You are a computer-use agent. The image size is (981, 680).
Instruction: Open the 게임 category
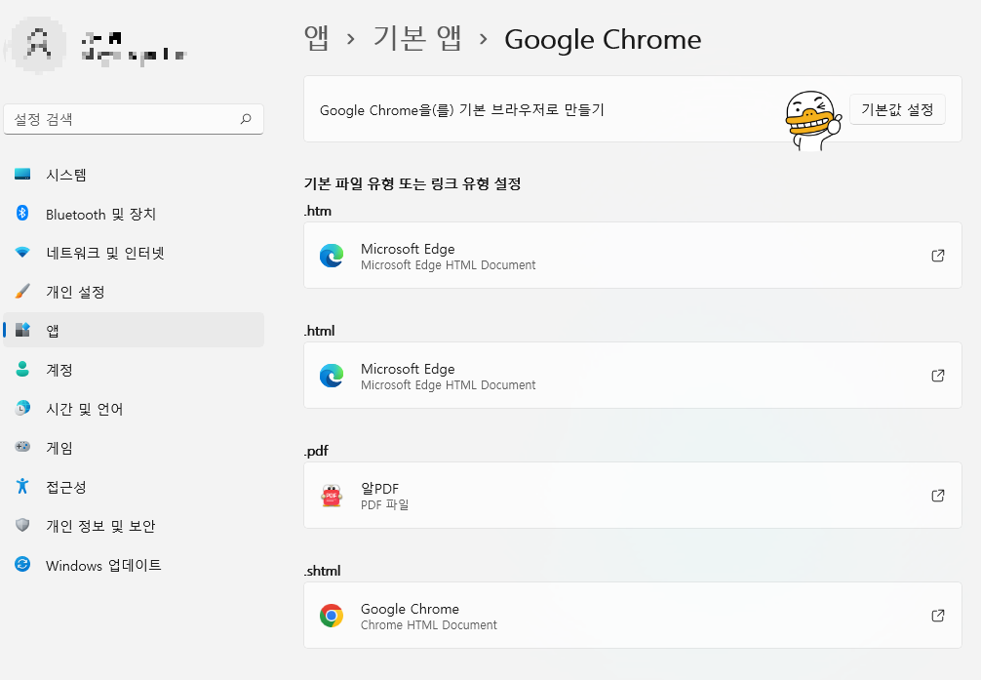click(134, 447)
